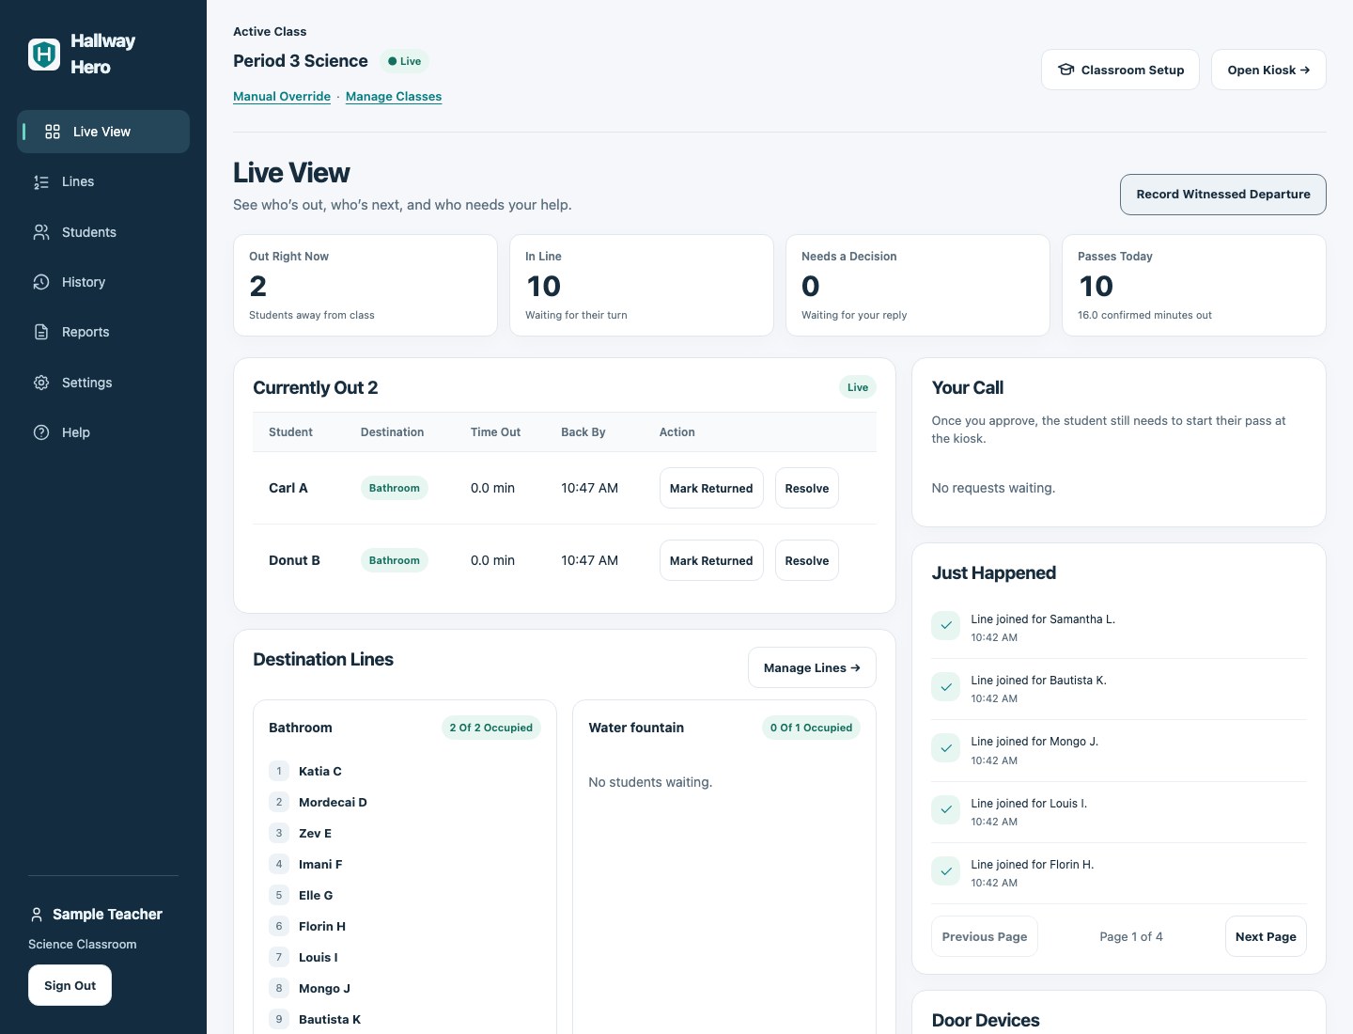This screenshot has width=1353, height=1034.
Task: Click the 2 Of 2 Occupied badge
Action: click(491, 728)
